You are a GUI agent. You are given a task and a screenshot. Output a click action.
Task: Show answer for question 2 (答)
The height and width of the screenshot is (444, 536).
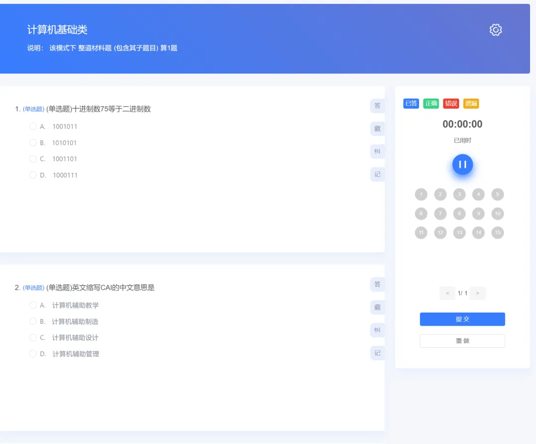(377, 284)
